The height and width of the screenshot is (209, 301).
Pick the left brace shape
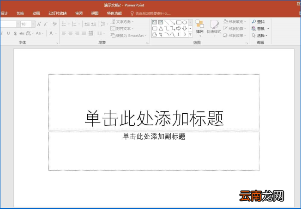coord(179,34)
